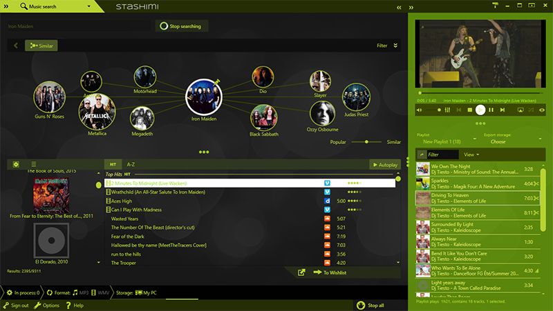Select the Similar tab

point(41,46)
